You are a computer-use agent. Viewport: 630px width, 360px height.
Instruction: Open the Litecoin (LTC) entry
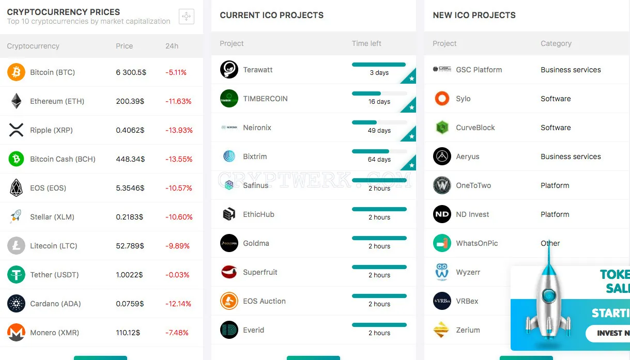pos(53,246)
